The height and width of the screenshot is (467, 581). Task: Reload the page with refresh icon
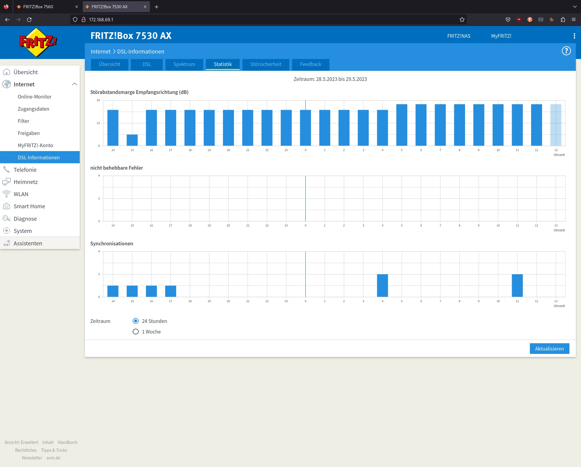tap(29, 19)
